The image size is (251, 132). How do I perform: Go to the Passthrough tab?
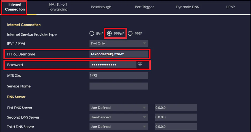(x=101, y=7)
